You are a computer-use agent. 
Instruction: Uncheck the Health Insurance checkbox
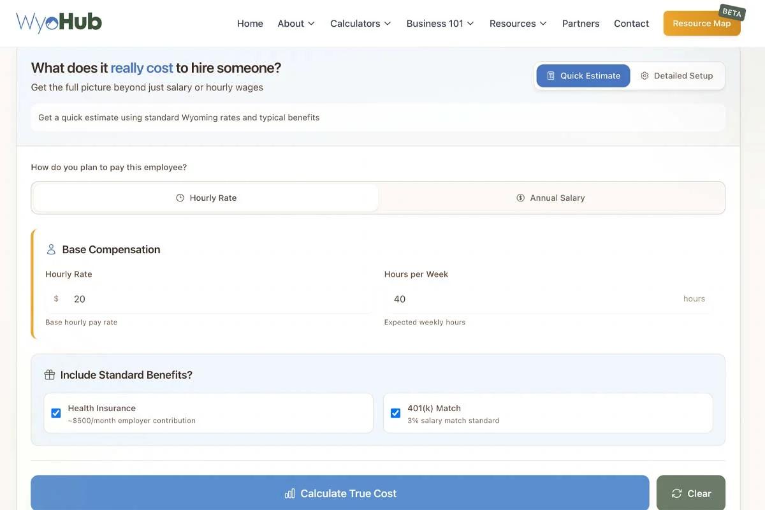(x=56, y=413)
